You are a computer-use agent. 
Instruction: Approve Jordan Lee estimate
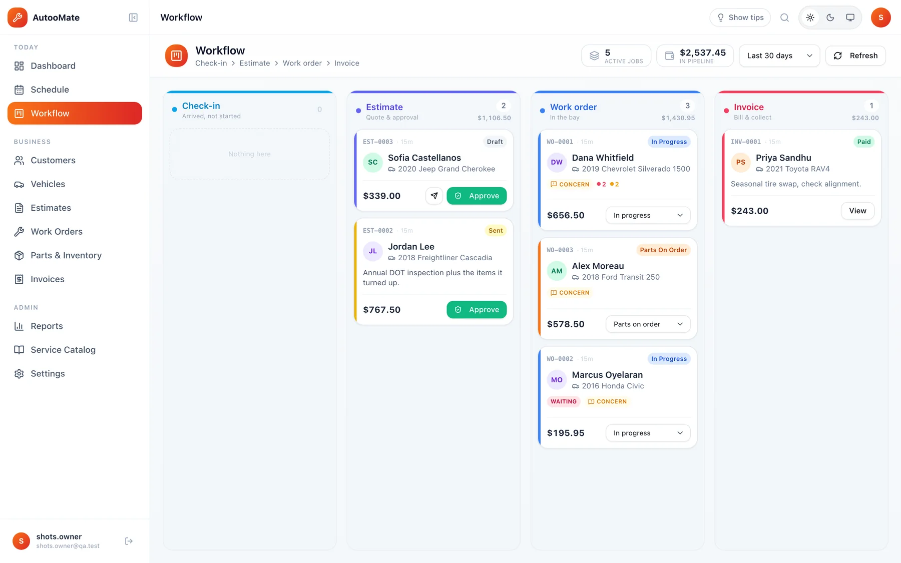(477, 310)
